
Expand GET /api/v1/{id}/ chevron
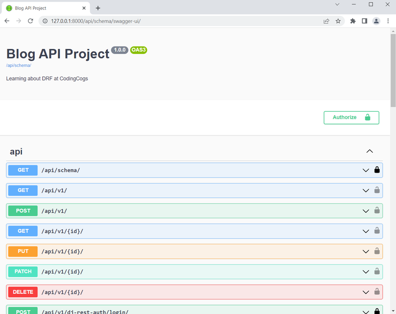point(366,231)
